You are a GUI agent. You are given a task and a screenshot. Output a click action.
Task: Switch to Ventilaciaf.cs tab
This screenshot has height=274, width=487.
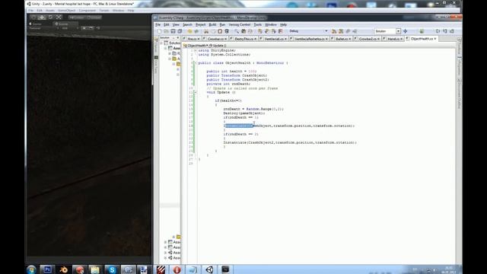coord(274,39)
